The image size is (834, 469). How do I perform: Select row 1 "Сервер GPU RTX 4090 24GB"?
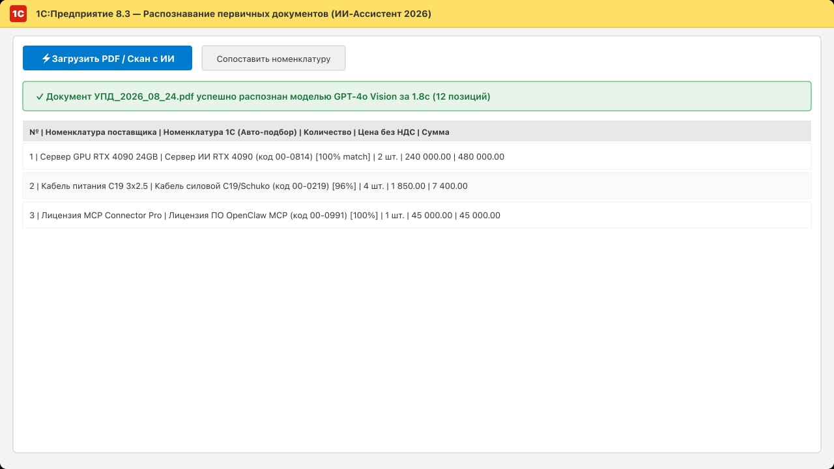coord(417,156)
